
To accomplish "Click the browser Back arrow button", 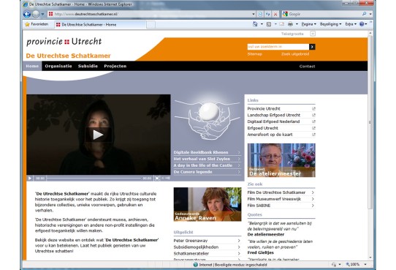I will pos(27,14).
